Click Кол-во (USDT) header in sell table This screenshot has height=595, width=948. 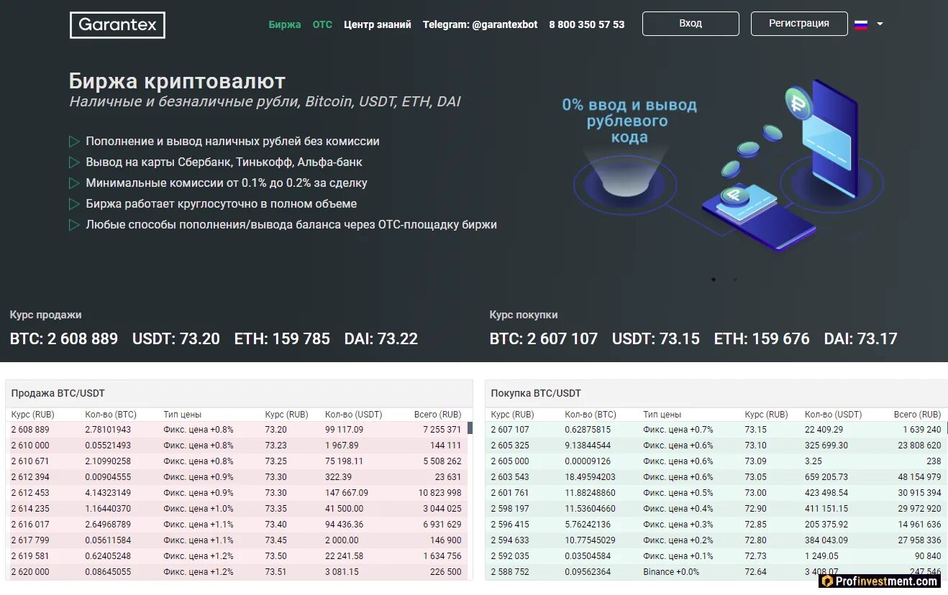point(354,415)
